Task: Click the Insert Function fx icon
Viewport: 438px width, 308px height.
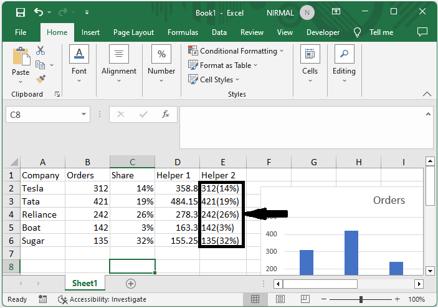Action: click(166, 115)
